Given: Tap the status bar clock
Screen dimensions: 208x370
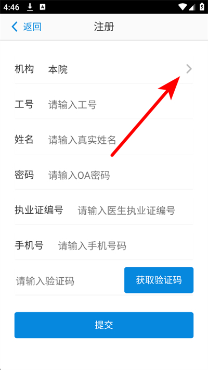Looking at the screenshot, I should point(11,7).
